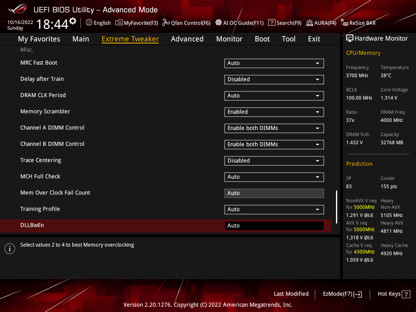The image size is (416, 312).
Task: Click the Trace Centering label
Action: tap(41, 160)
